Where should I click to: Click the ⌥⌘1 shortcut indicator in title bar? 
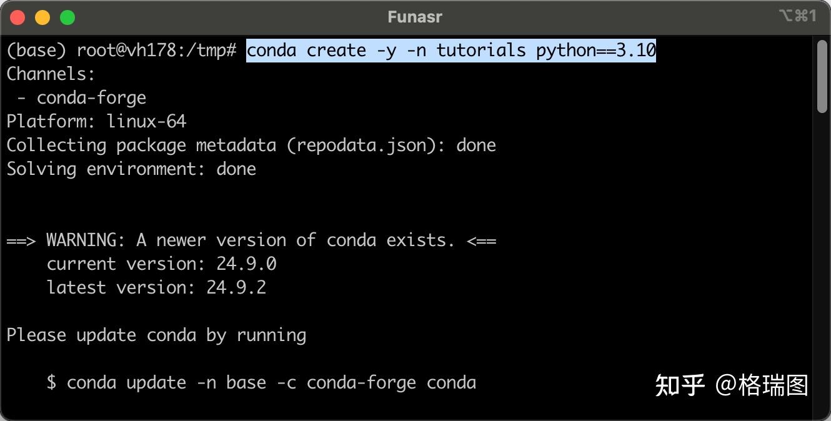coord(798,16)
